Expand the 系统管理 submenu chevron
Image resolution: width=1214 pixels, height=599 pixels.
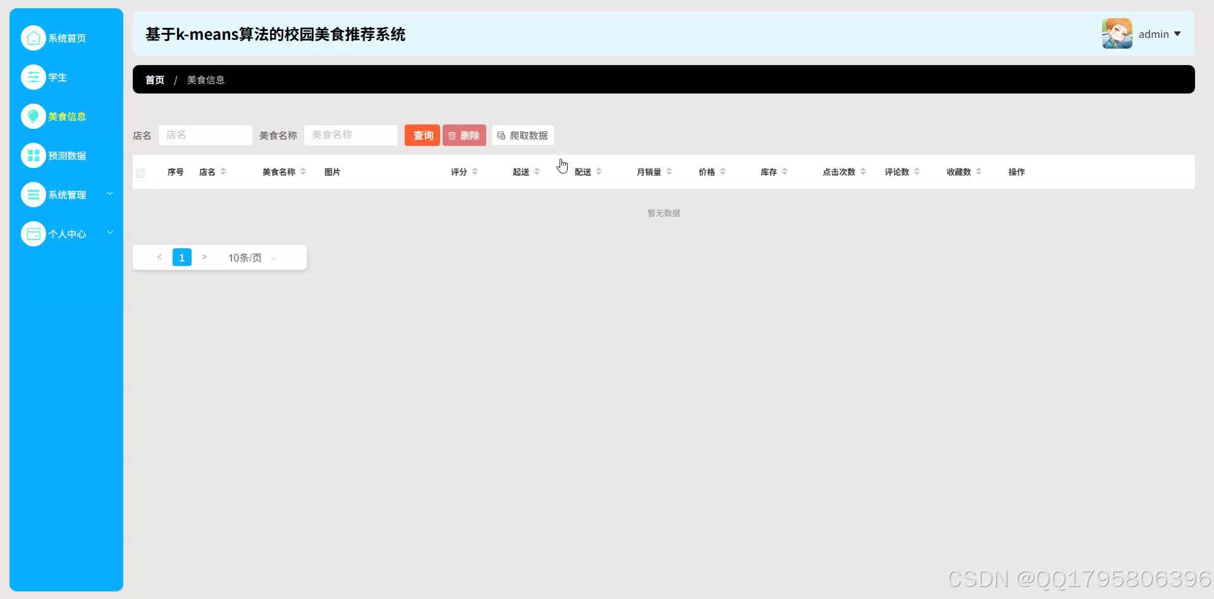[x=110, y=193]
